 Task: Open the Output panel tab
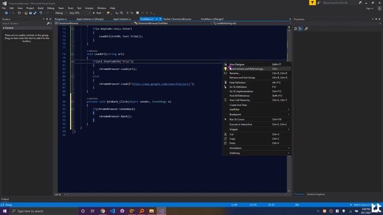click(x=5, y=199)
